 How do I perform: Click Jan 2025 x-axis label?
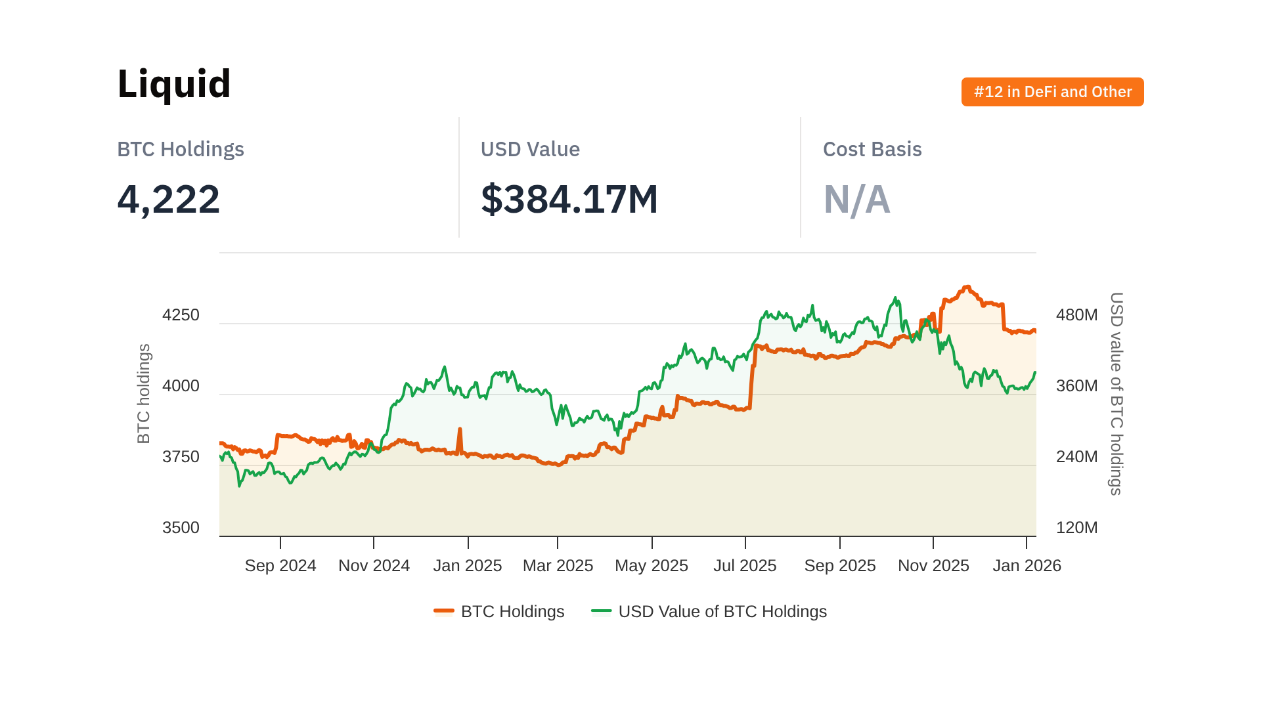click(467, 565)
